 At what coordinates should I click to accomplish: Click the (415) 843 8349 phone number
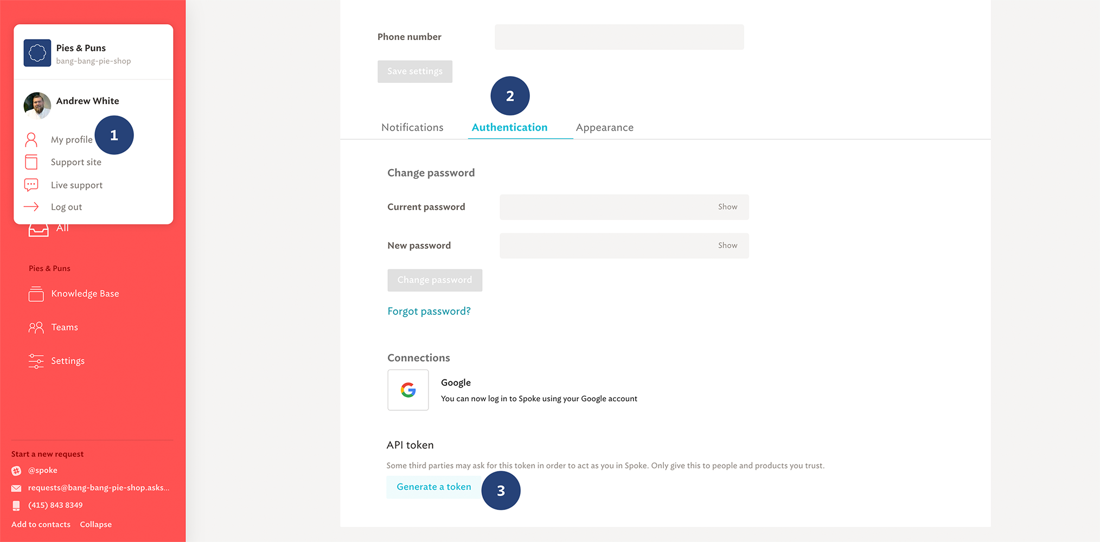[x=55, y=505]
